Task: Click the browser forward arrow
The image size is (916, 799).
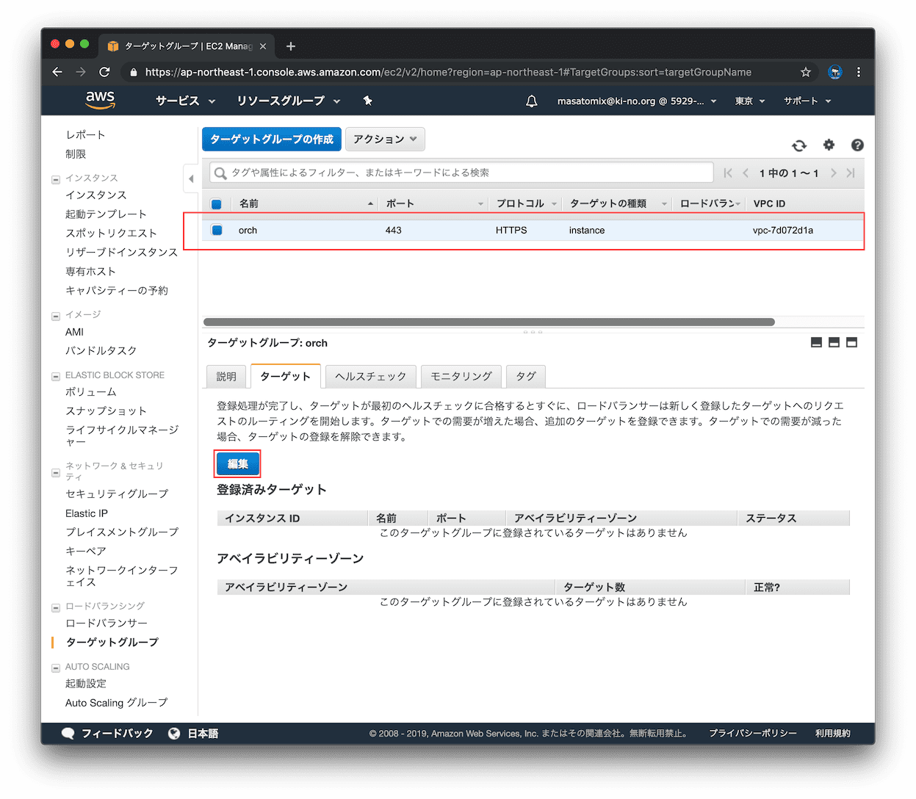Action: 81,72
